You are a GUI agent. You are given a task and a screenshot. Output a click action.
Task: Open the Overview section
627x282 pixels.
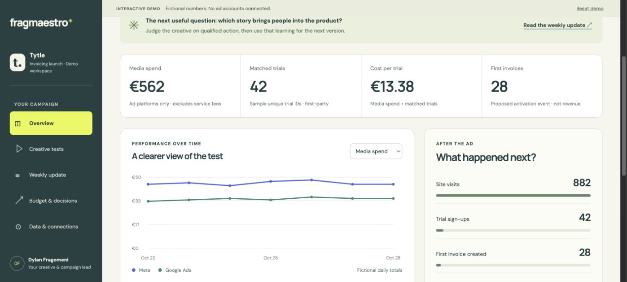point(51,123)
